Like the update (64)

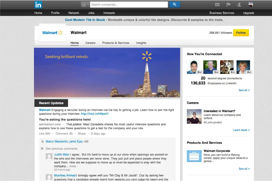(x=44, y=133)
